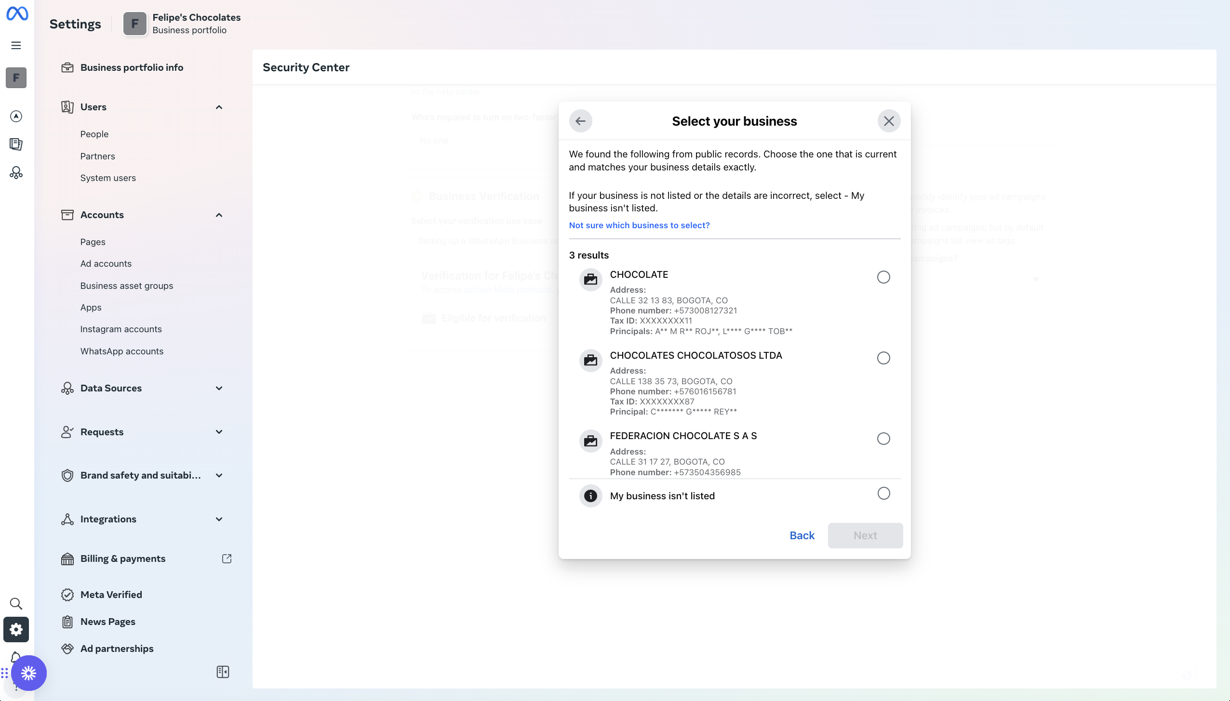Select My business isn't listed radio button

click(x=883, y=493)
